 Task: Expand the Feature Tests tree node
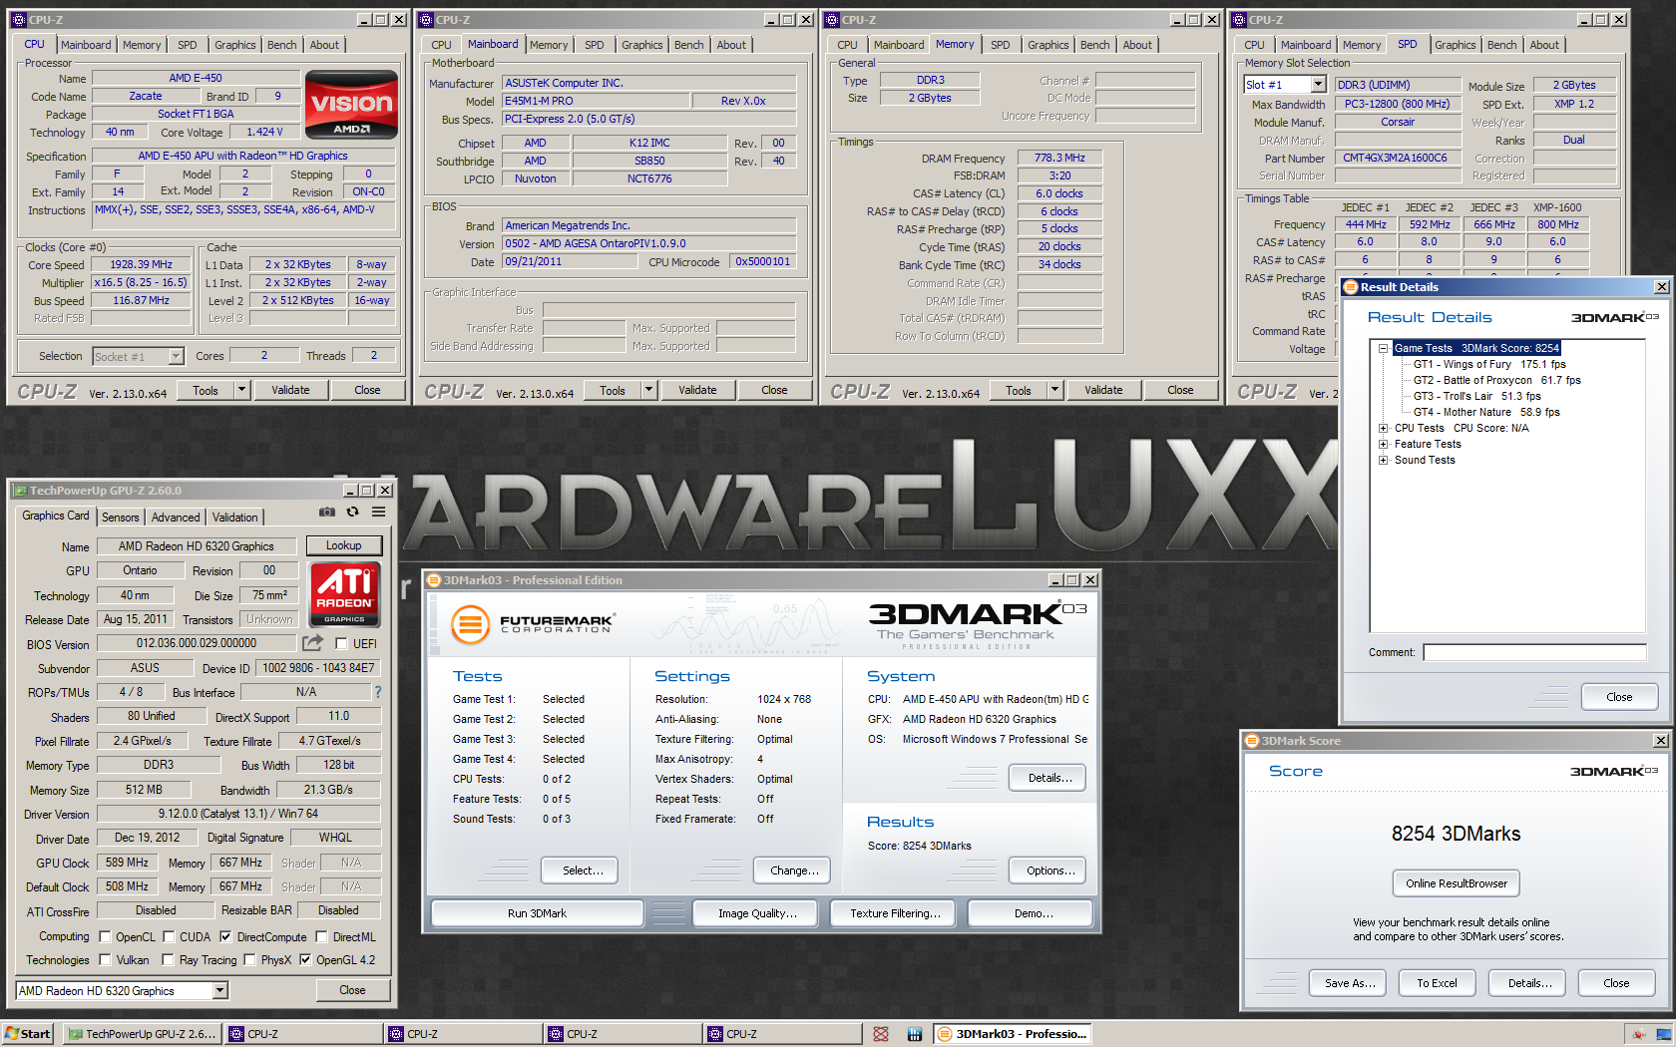1384,444
